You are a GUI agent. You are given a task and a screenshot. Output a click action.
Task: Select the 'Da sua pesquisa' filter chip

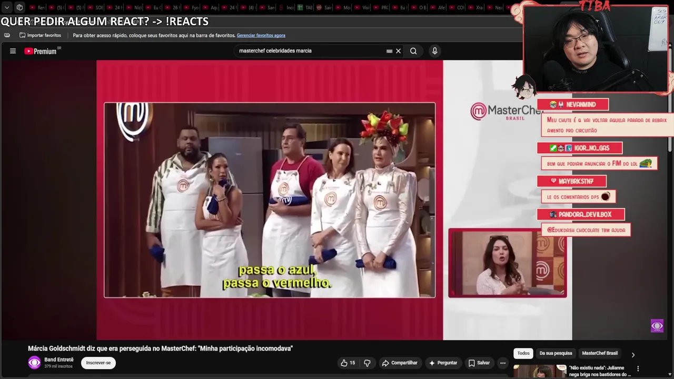pyautogui.click(x=556, y=353)
